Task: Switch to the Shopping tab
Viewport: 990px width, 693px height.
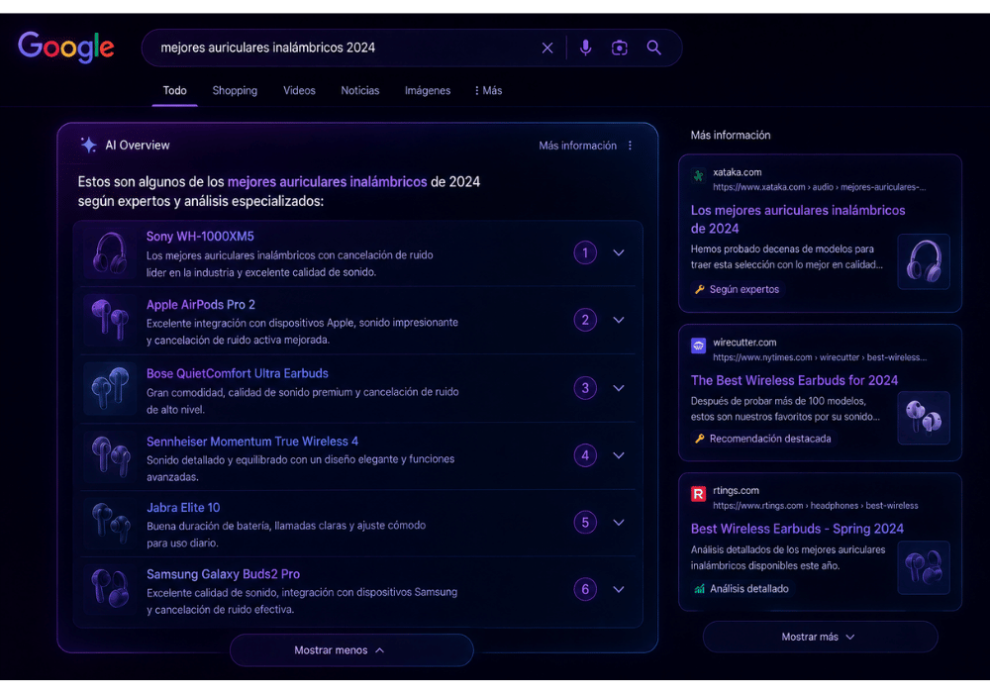Action: tap(235, 90)
